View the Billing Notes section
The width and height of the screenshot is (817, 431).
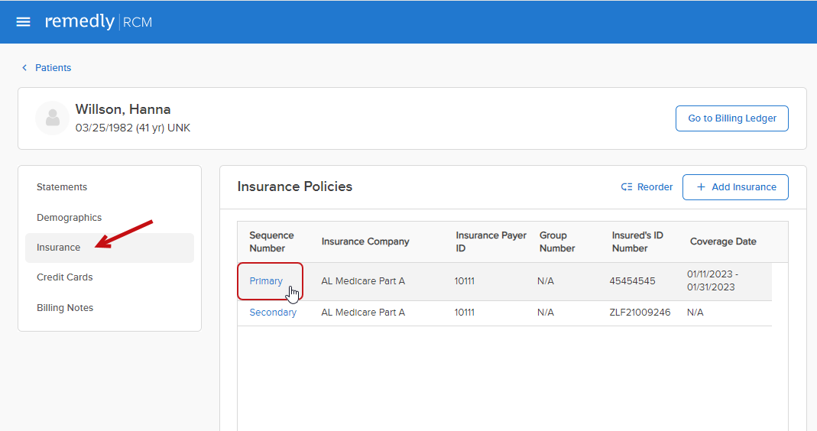tap(65, 308)
